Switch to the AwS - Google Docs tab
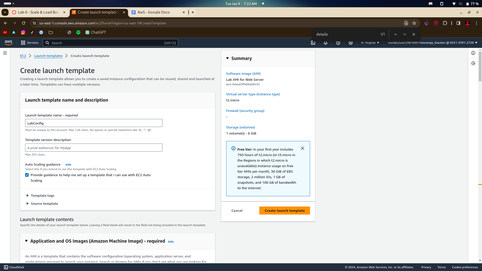 [x=154, y=12]
